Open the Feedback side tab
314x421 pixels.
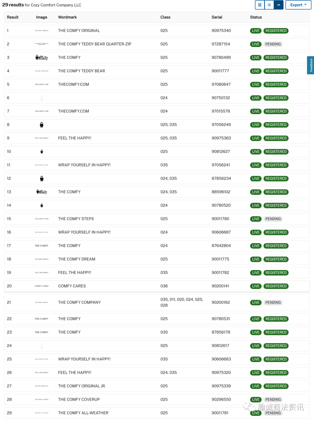point(311,65)
